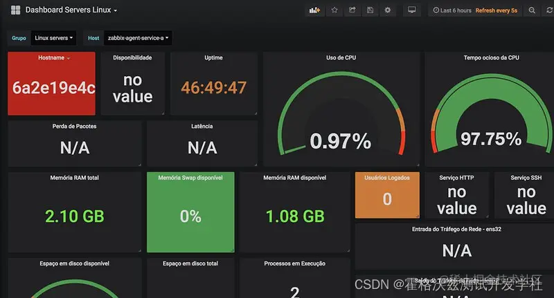Screen dimensions: 554x298
Task: Click the Memória Swap disponível panel title
Action: pos(190,178)
